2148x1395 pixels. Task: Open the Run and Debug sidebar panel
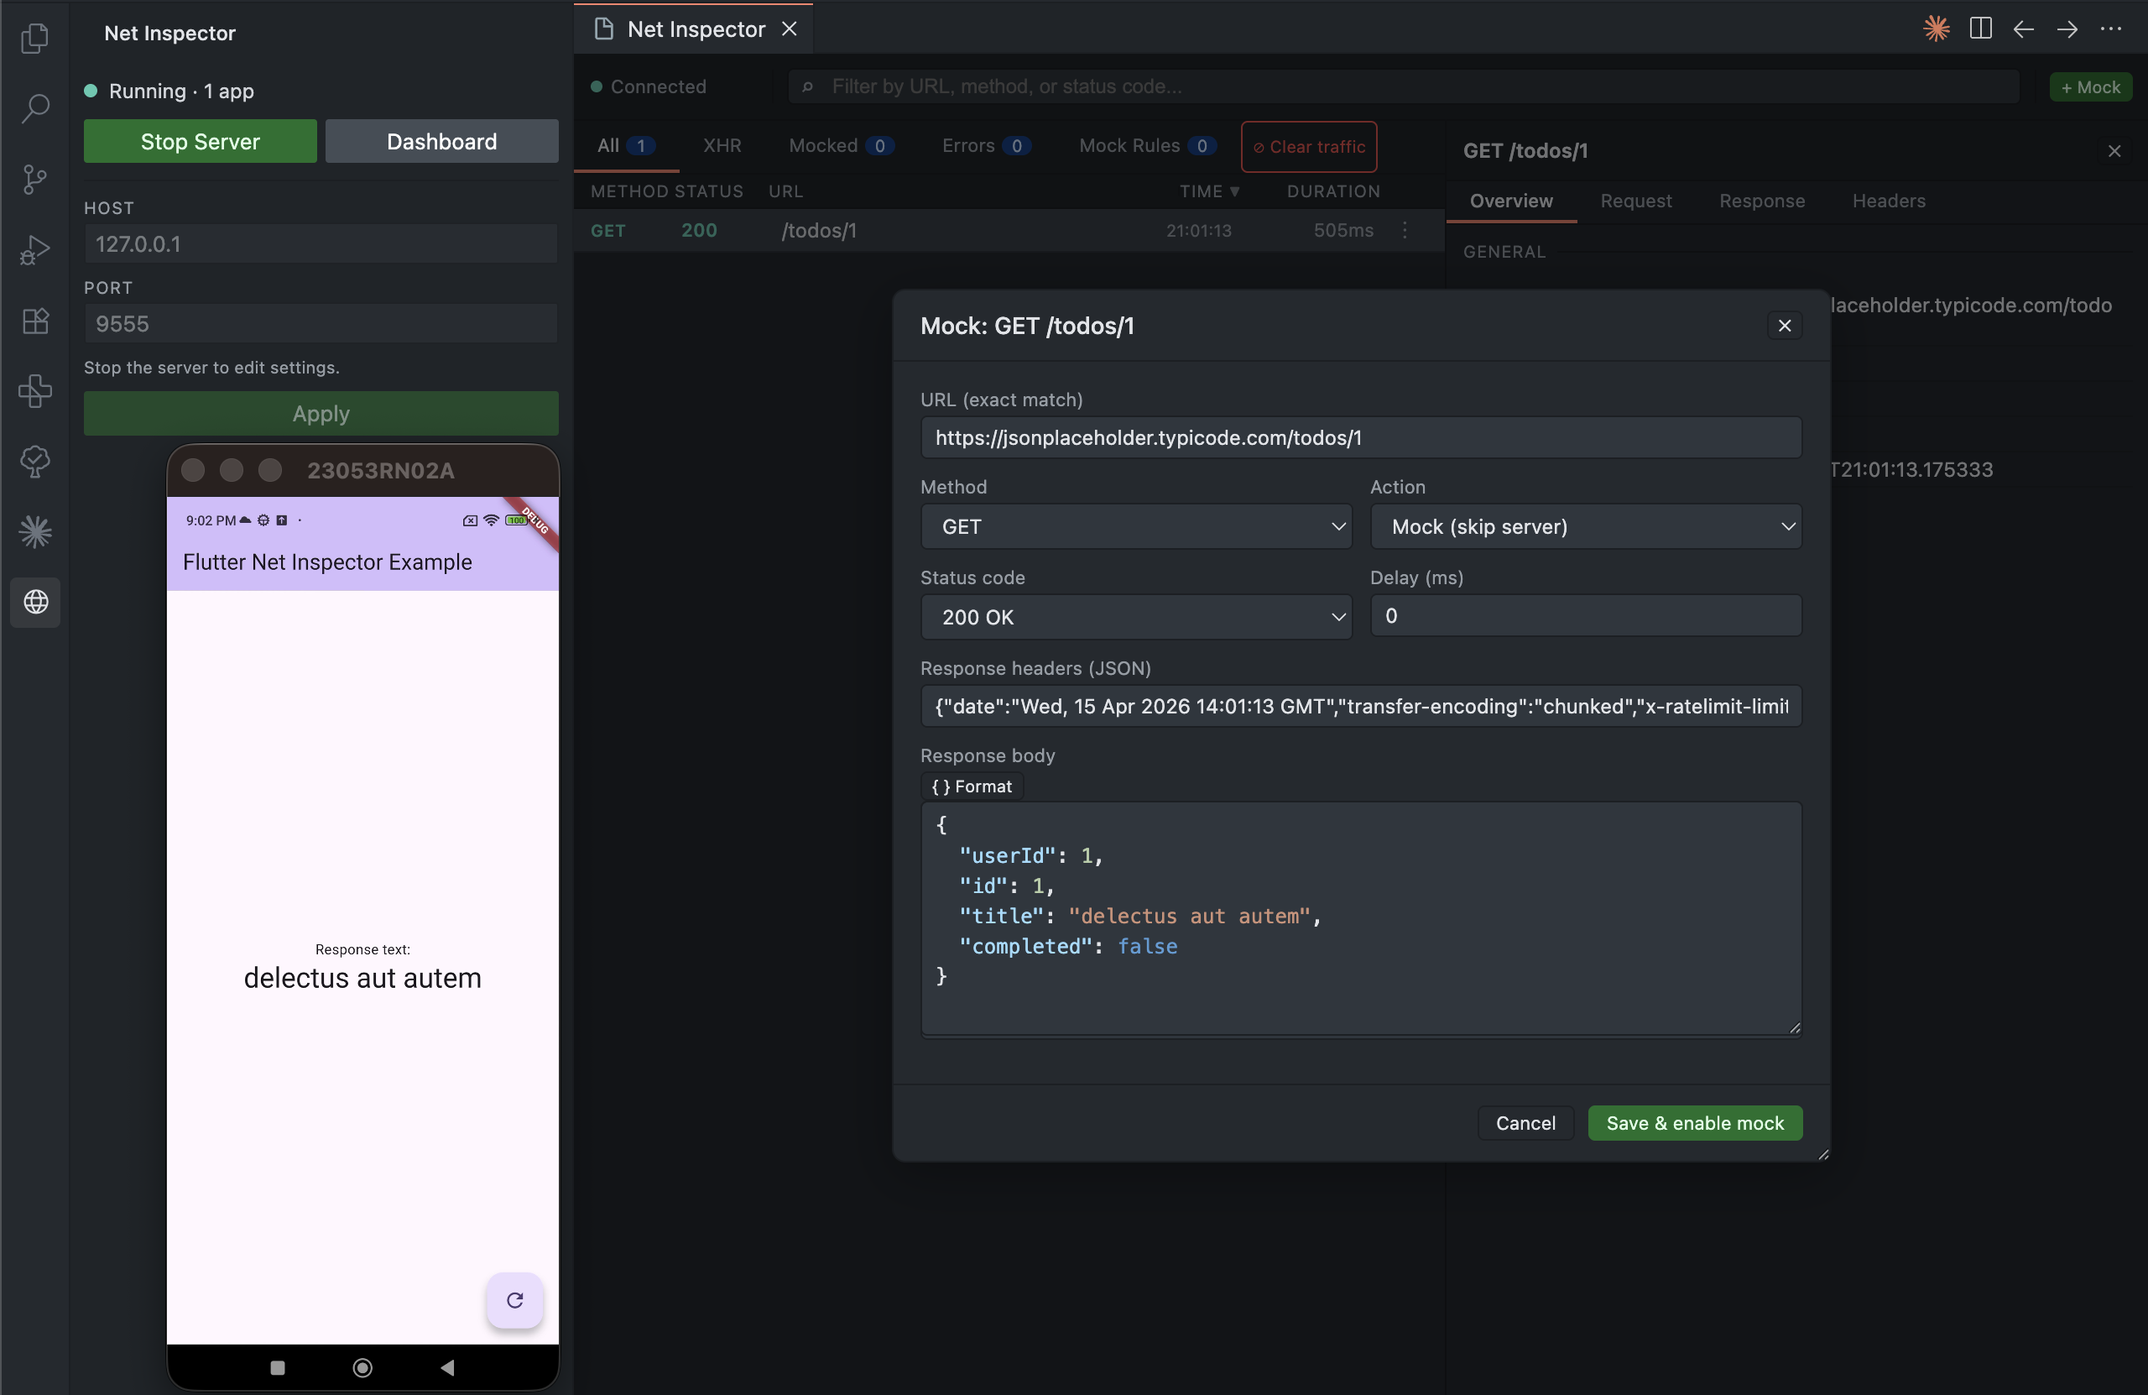(x=34, y=250)
